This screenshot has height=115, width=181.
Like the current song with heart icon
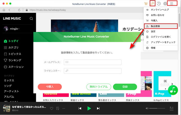click(x=51, y=108)
